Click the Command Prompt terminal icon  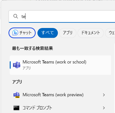(16, 108)
